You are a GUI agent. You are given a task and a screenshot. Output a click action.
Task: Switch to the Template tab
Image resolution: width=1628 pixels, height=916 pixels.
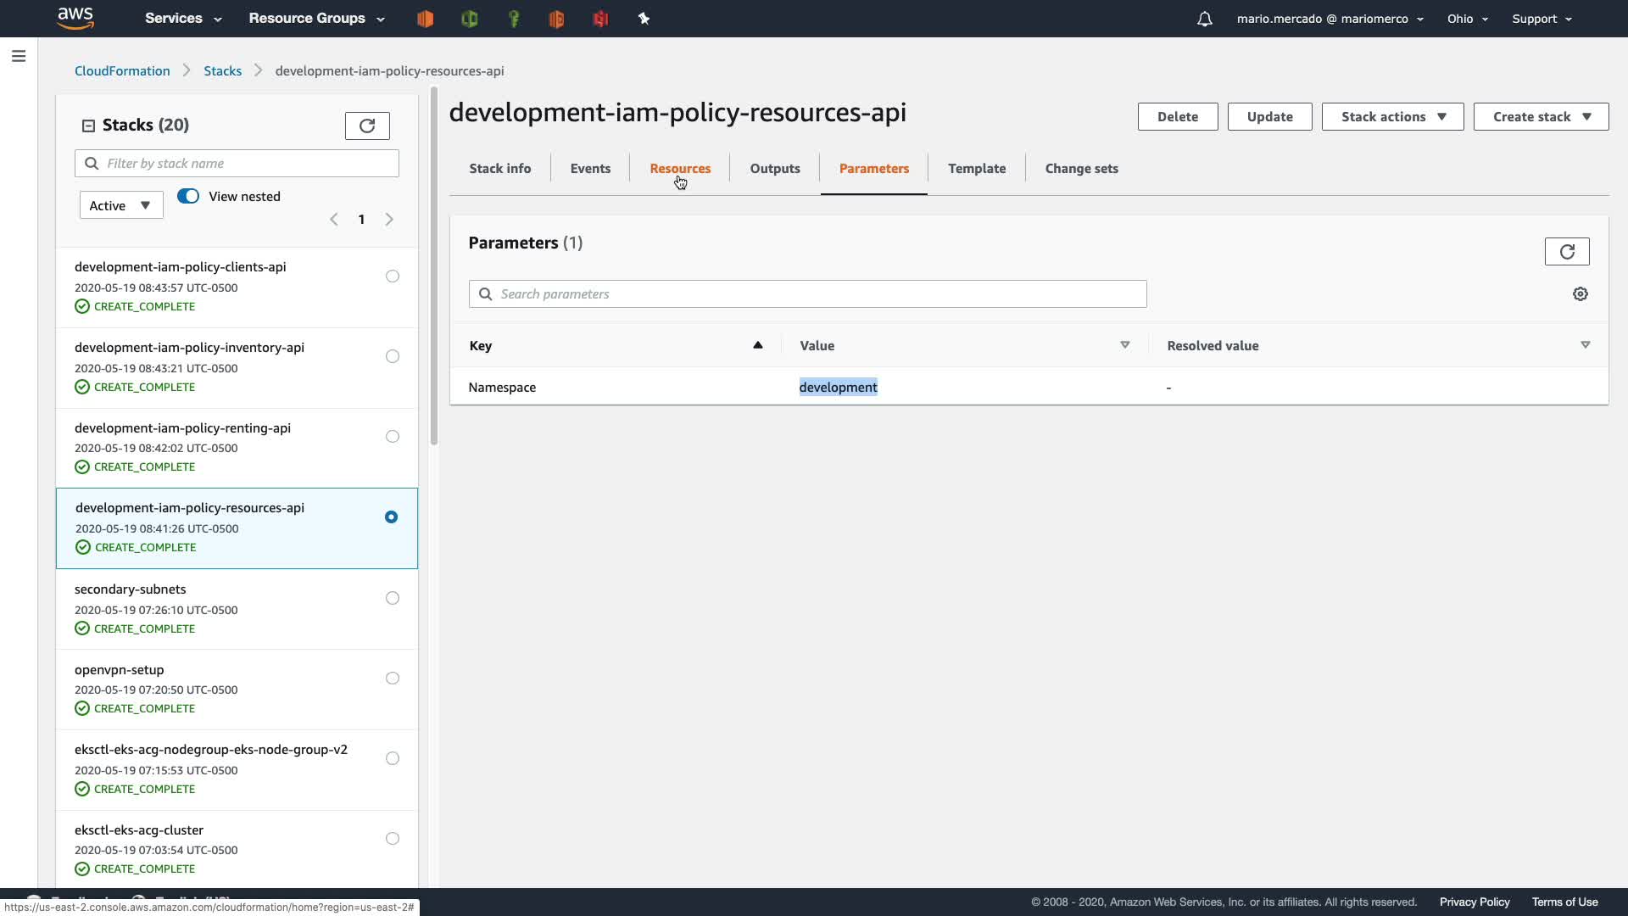click(976, 169)
